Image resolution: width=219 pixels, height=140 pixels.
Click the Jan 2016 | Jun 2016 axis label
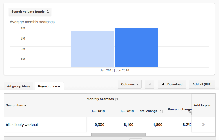(x=114, y=70)
